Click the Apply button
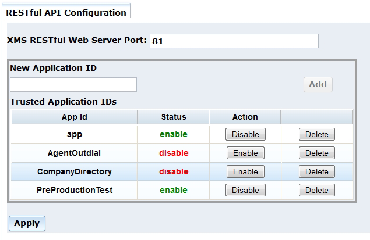This screenshot has height=240, width=370. point(27,223)
